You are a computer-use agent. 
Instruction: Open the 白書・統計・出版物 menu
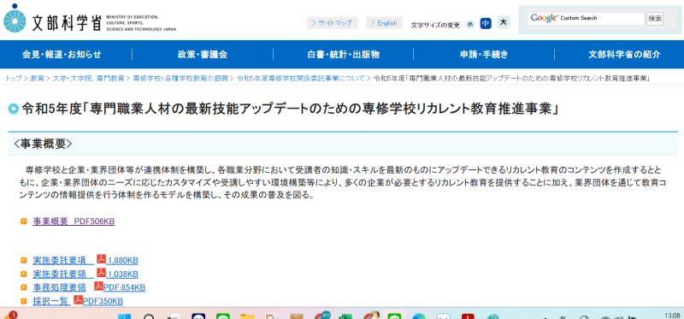pyautogui.click(x=344, y=55)
